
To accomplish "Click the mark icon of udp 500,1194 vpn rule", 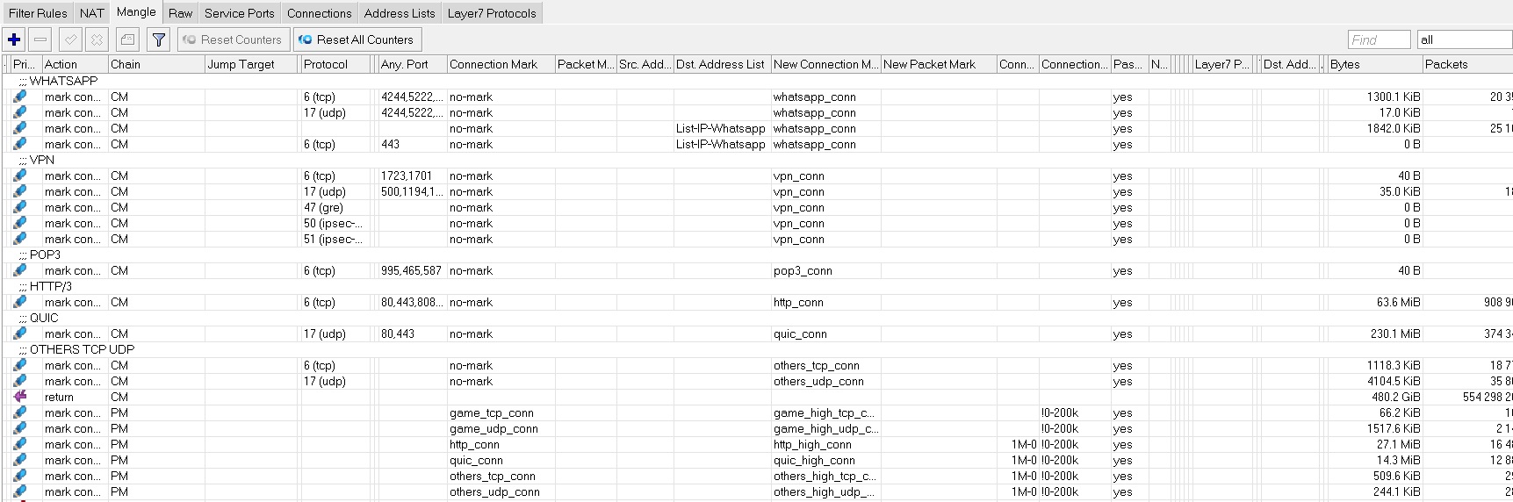I will tap(20, 191).
